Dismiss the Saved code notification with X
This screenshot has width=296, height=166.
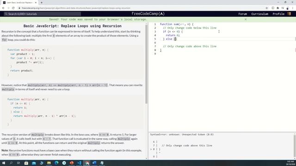click(246, 19)
